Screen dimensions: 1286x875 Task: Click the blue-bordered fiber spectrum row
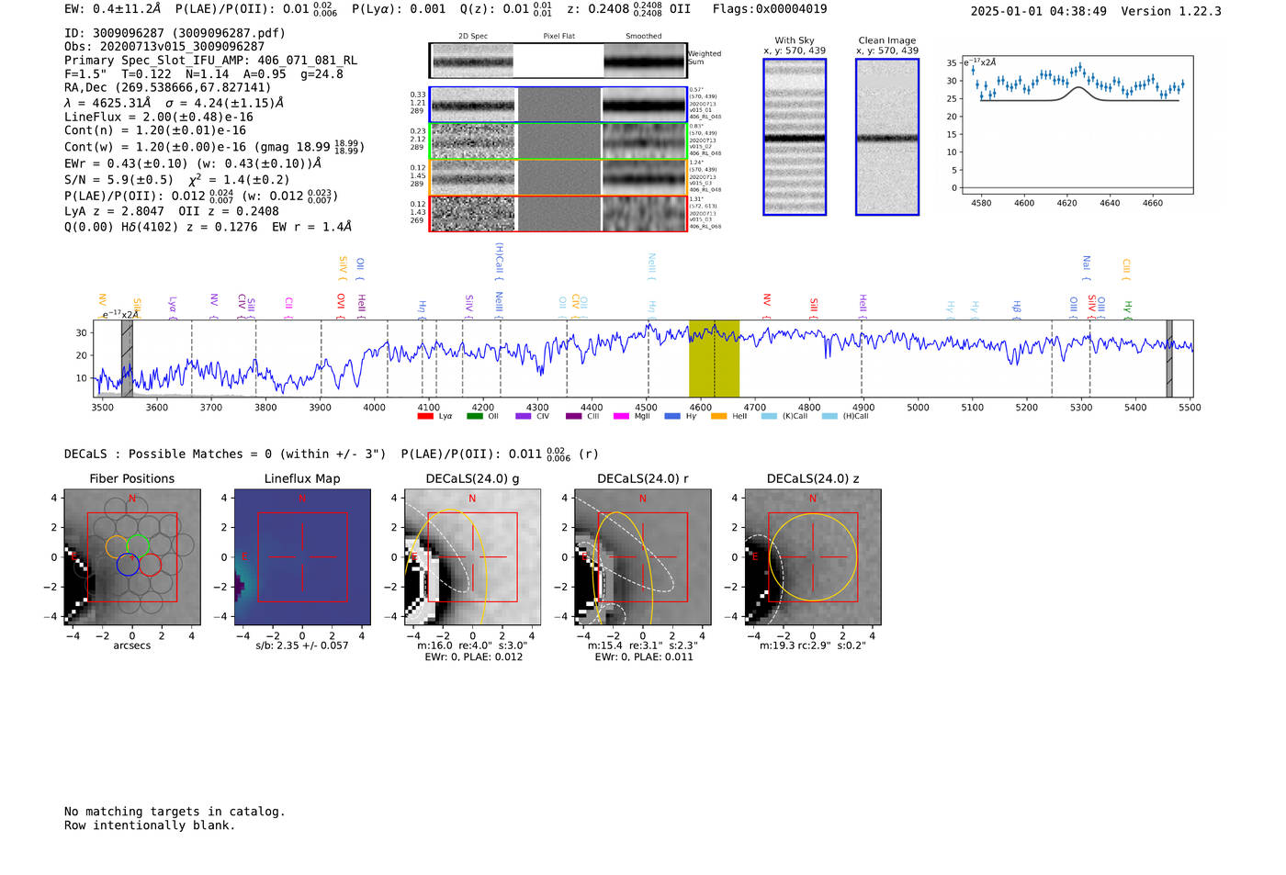coord(558,105)
